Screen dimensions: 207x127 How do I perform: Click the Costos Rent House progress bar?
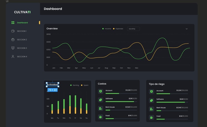pos(121,110)
